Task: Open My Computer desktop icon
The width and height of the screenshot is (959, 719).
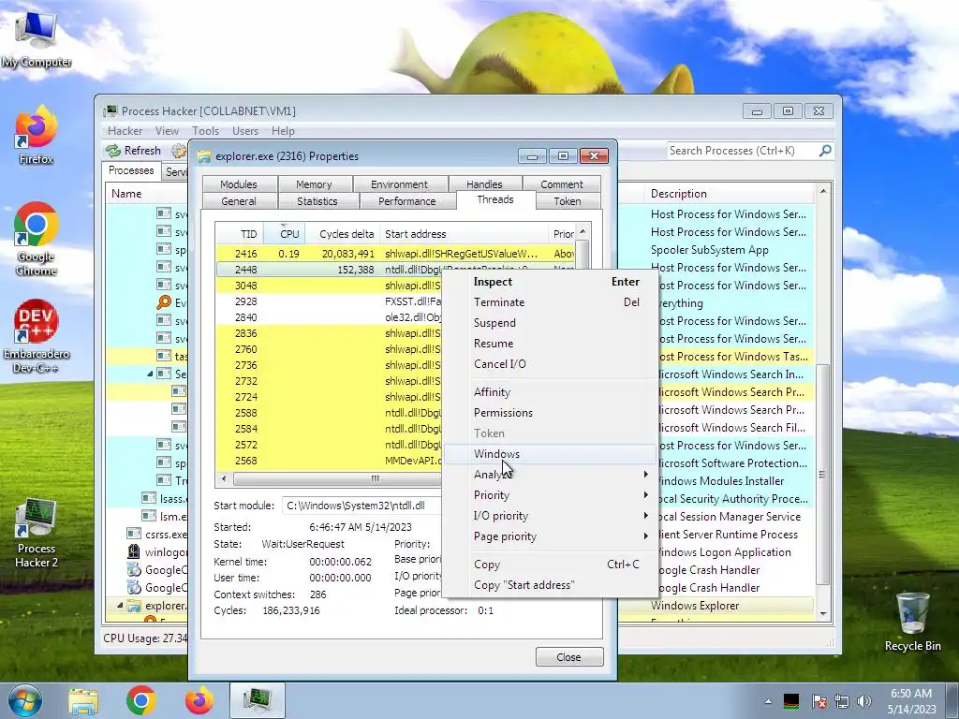Action: (37, 38)
